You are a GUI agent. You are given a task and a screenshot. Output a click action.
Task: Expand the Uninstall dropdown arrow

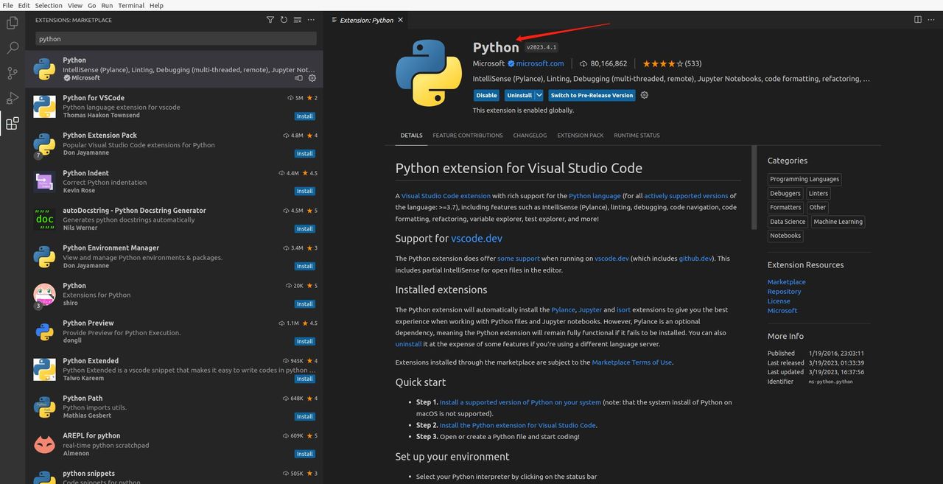point(539,95)
